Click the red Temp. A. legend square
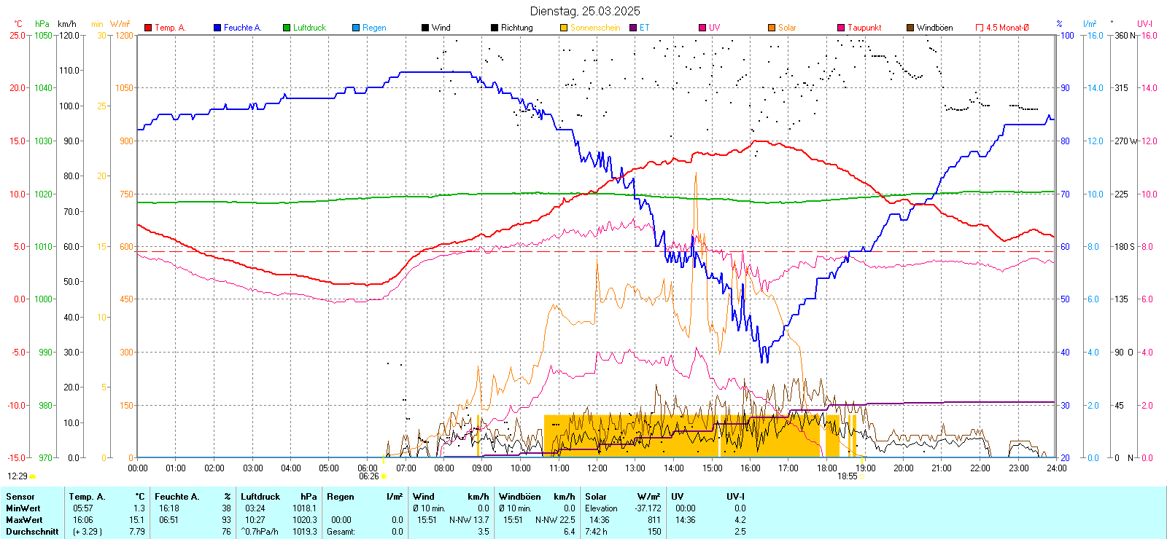 tap(148, 28)
